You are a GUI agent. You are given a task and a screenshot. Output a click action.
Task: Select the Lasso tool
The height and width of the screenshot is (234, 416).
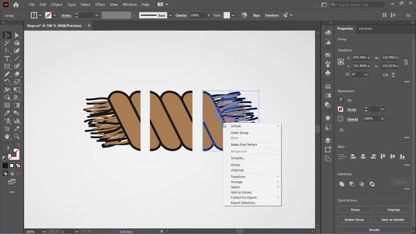tap(17, 43)
